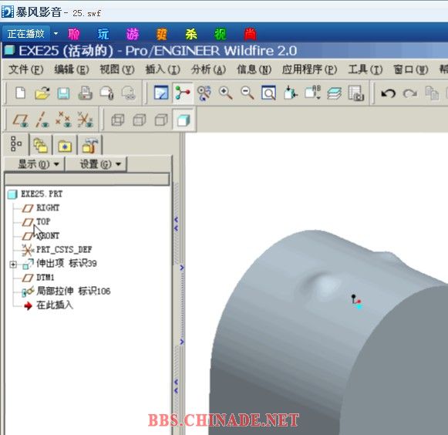
Task: Open a file with the folder icon
Action: (x=42, y=93)
